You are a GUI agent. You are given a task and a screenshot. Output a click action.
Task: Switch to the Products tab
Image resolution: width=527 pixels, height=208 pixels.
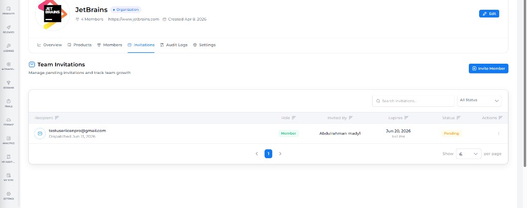(x=79, y=45)
